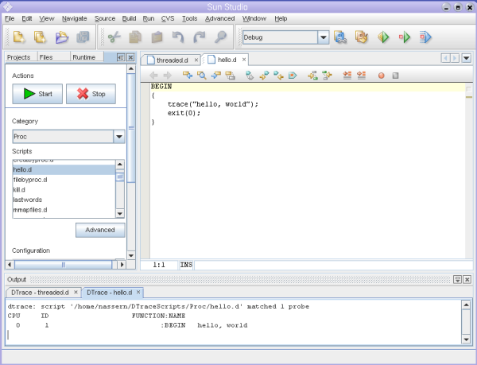Click the Find Selection icon in editor toolbar
Screen dimensions: 477x365
(x=201, y=75)
